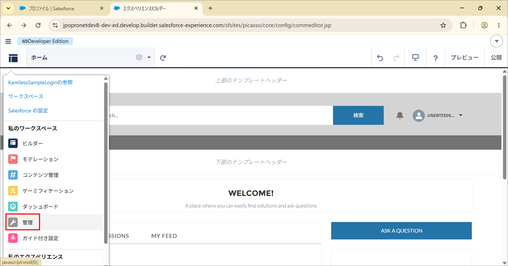This screenshot has width=508, height=266.
Task: Expand the ホーム page dropdown arrow
Action: [x=149, y=57]
